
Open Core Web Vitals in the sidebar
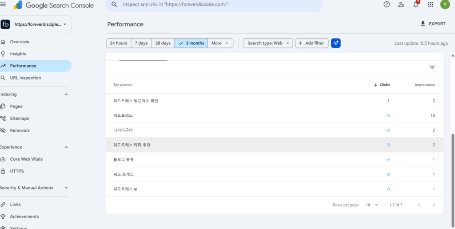[26, 159]
